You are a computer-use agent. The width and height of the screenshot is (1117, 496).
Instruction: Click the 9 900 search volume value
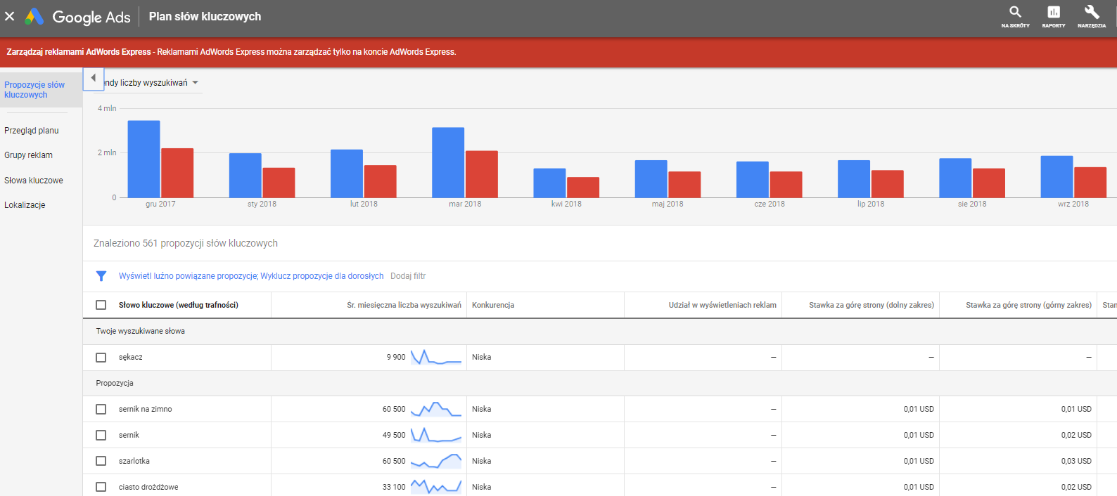[396, 358]
